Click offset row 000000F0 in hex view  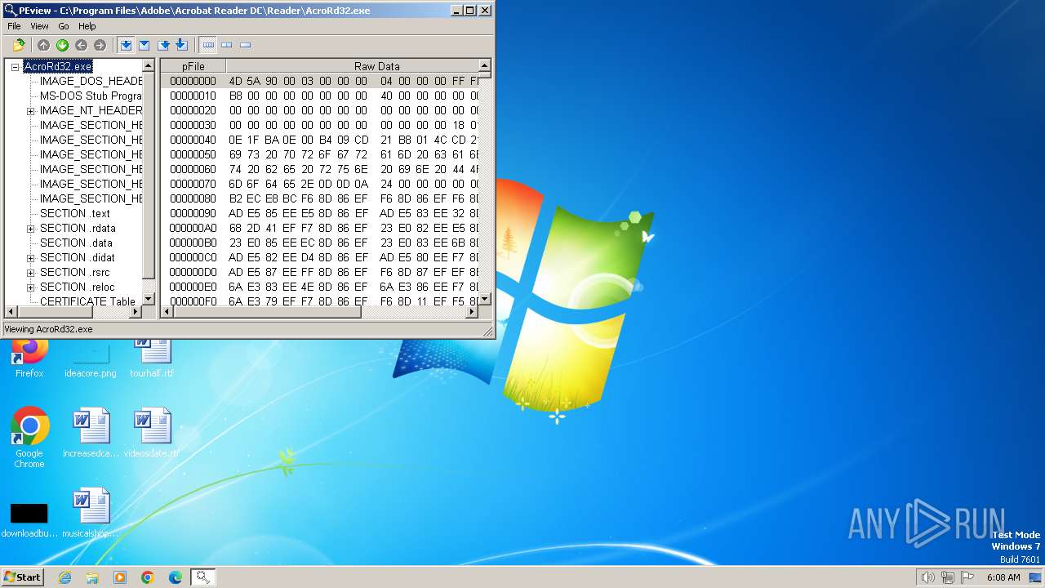[x=319, y=301]
